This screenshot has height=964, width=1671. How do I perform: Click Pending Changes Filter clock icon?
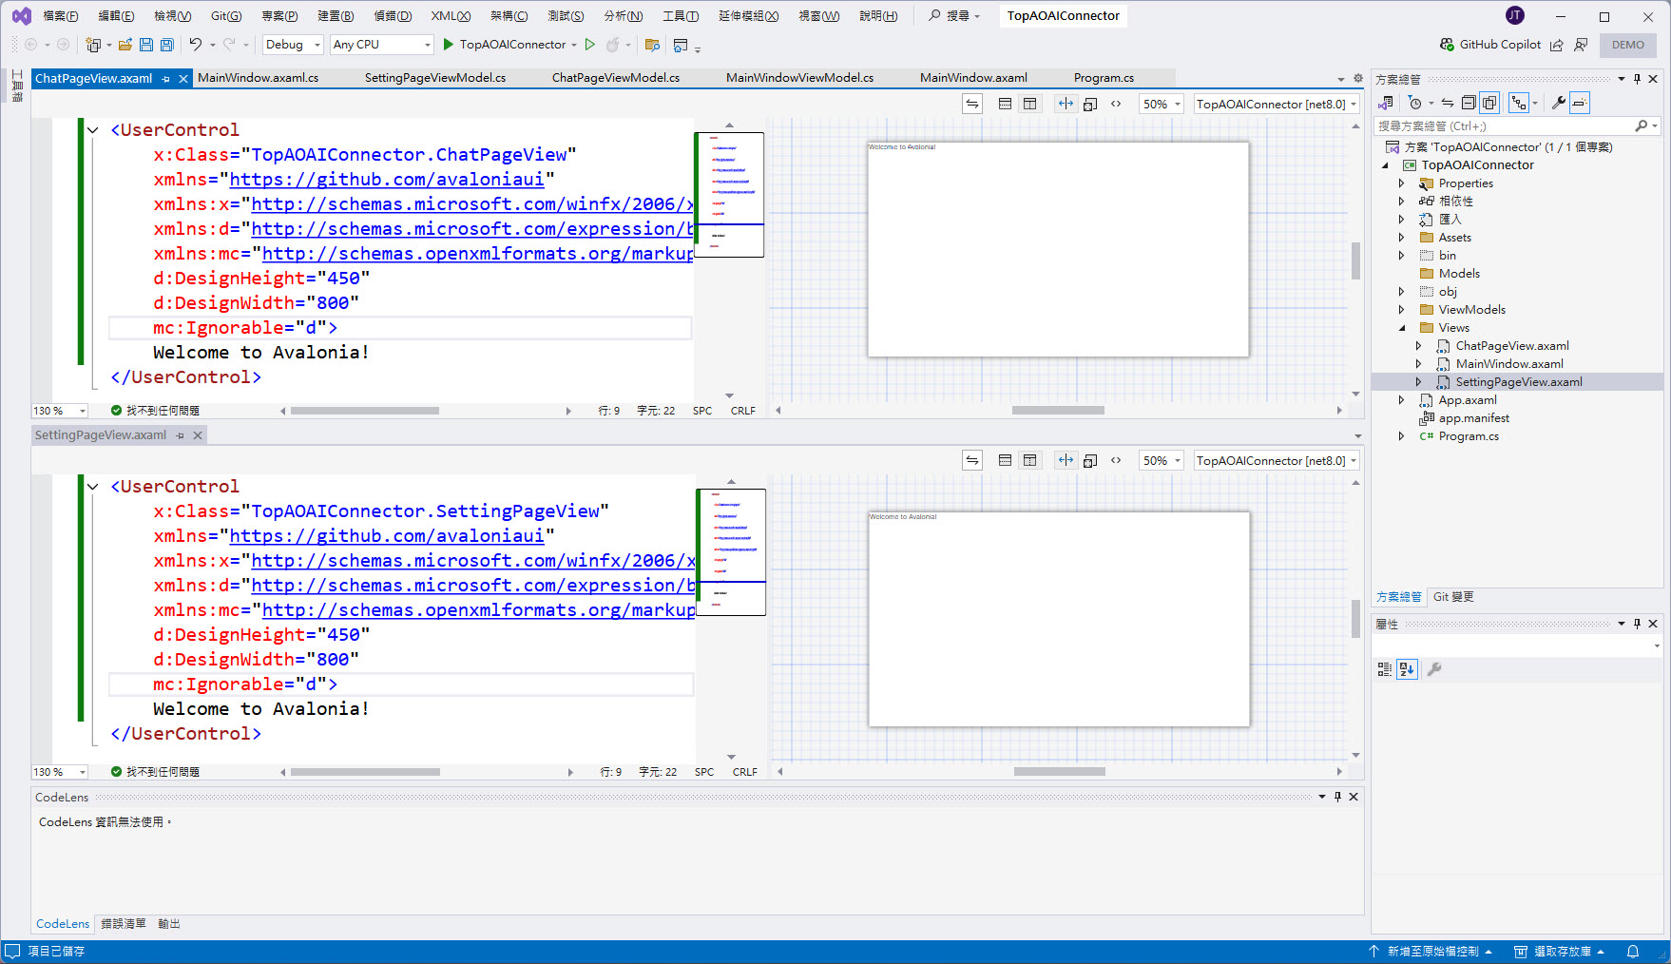pyautogui.click(x=1415, y=103)
